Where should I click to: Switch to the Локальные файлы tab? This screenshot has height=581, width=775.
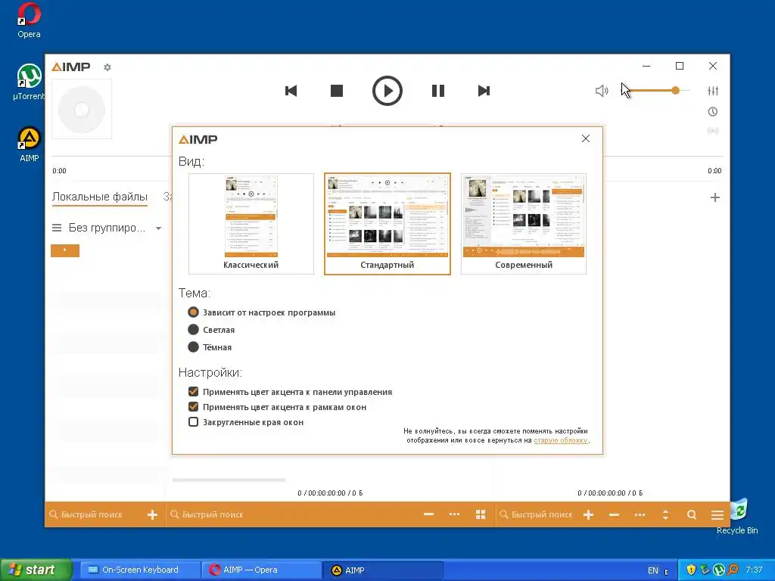tap(100, 197)
